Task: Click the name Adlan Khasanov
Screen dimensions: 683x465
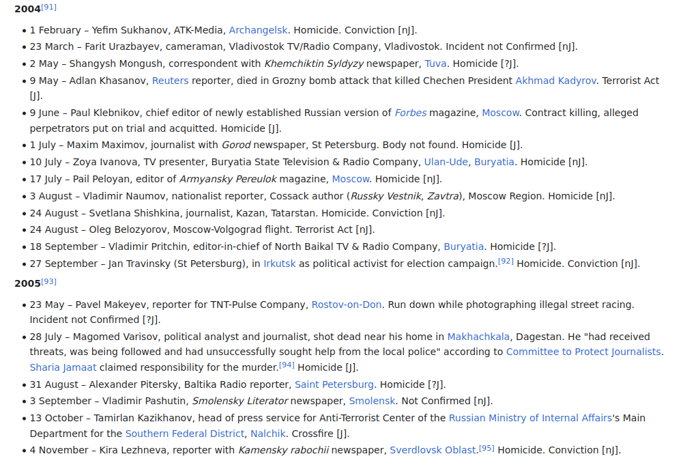Action: point(108,81)
